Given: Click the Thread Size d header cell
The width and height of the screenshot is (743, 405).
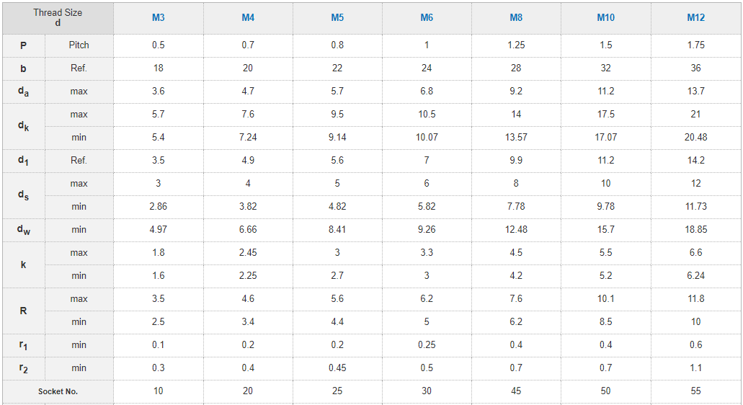Looking at the screenshot, I should point(58,18).
